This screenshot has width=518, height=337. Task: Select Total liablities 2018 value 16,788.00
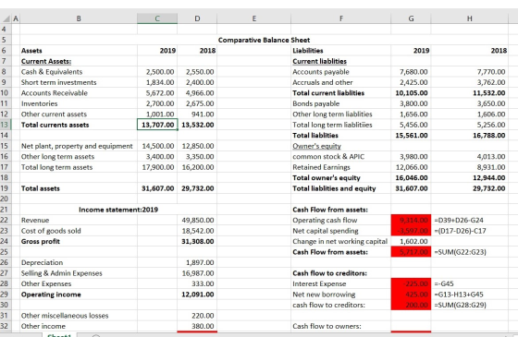tap(470, 135)
